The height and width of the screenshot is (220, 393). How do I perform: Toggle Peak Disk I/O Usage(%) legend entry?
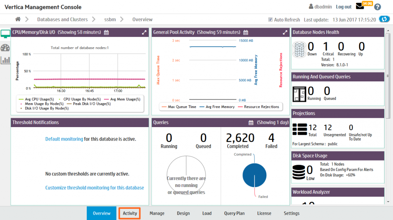[89, 104]
